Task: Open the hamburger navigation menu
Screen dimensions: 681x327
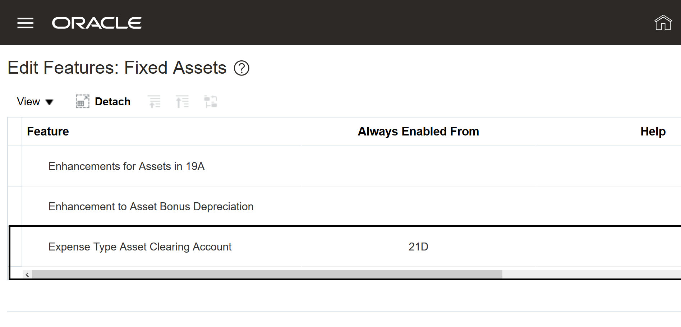Action: click(x=25, y=23)
